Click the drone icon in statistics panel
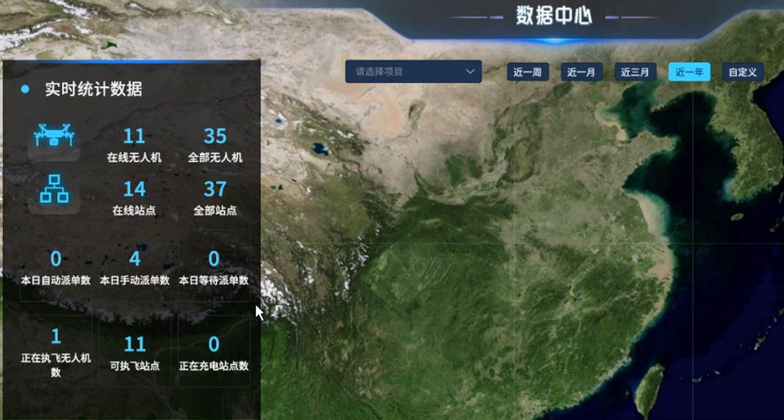Viewport: 784px width, 420px height. [x=54, y=135]
